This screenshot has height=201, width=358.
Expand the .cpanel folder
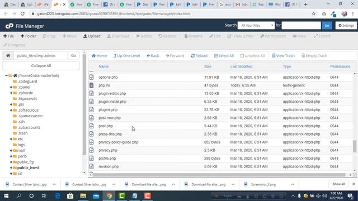(x=11, y=87)
